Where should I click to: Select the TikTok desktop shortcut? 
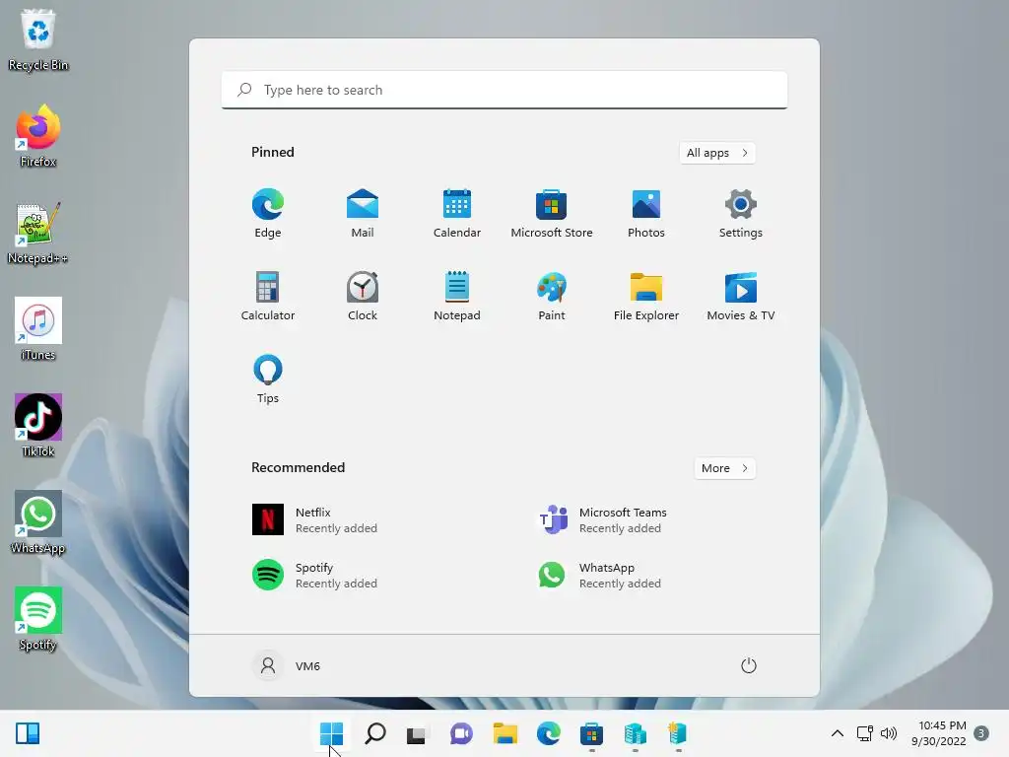tap(38, 426)
